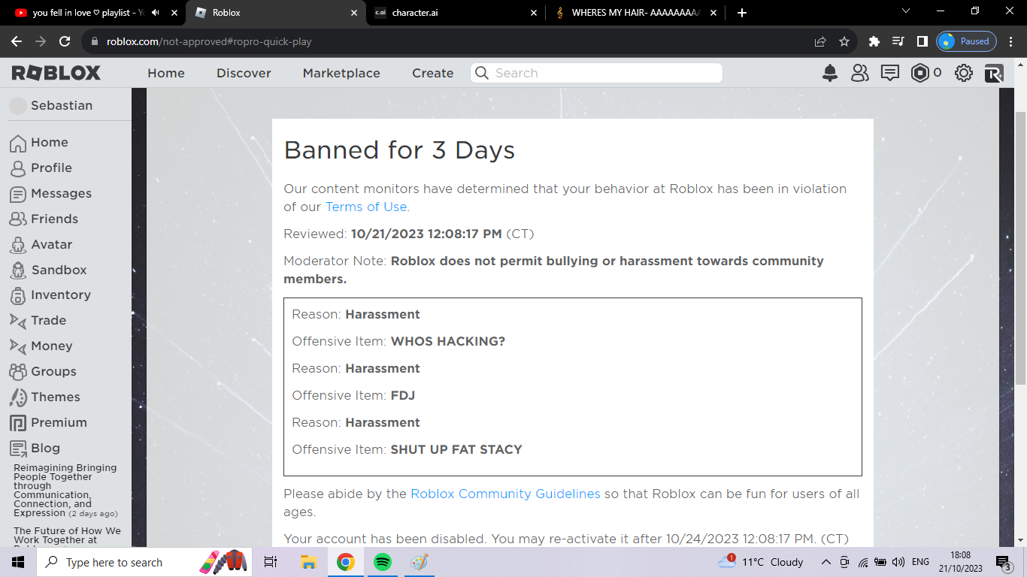The height and width of the screenshot is (577, 1027).
Task: Open the Terms of Use link
Action: point(366,207)
